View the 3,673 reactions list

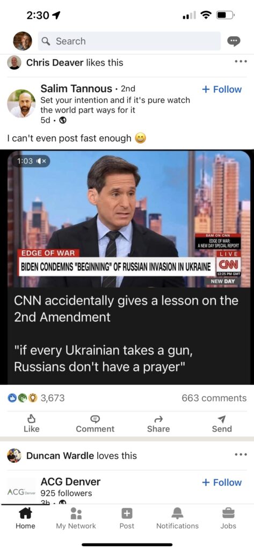click(x=36, y=398)
